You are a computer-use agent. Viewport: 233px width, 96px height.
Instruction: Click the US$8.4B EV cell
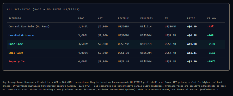click(170, 62)
